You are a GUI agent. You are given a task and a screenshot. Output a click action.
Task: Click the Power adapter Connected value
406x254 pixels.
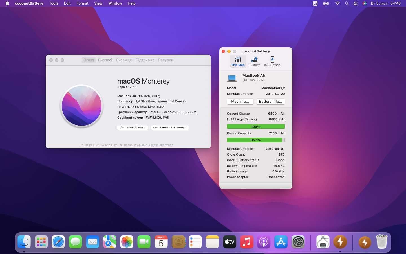click(x=276, y=177)
